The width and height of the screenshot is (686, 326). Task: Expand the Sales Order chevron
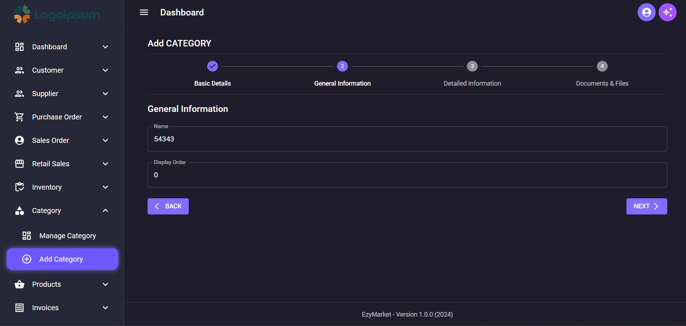point(105,140)
